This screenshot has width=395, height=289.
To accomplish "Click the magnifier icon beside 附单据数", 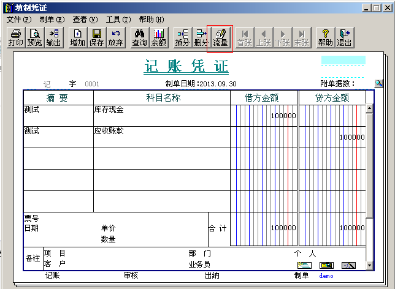I will (378, 83).
